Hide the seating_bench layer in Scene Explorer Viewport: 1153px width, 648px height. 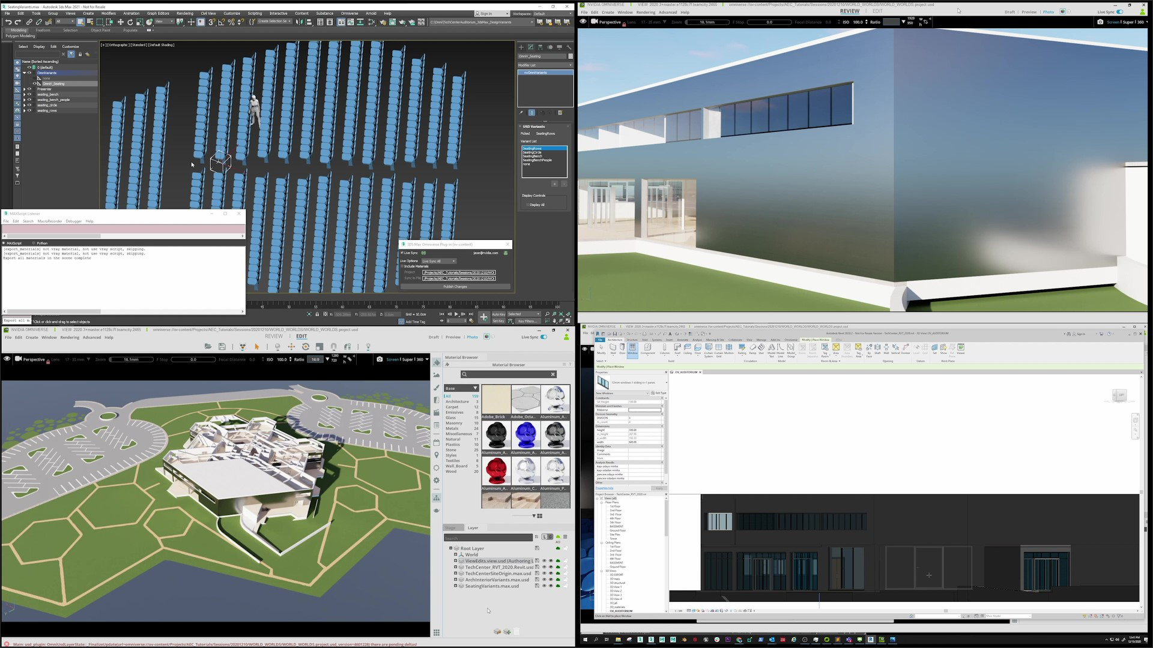click(29, 94)
